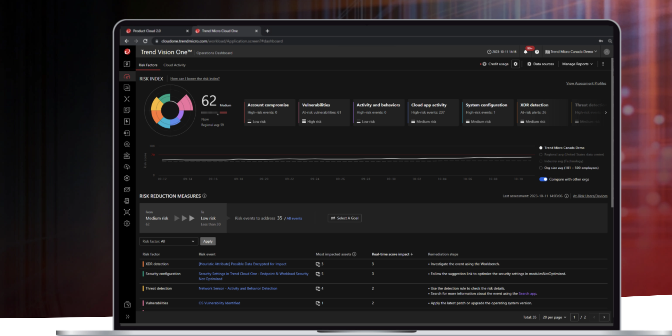
Task: Click the All events link
Action: pos(294,218)
